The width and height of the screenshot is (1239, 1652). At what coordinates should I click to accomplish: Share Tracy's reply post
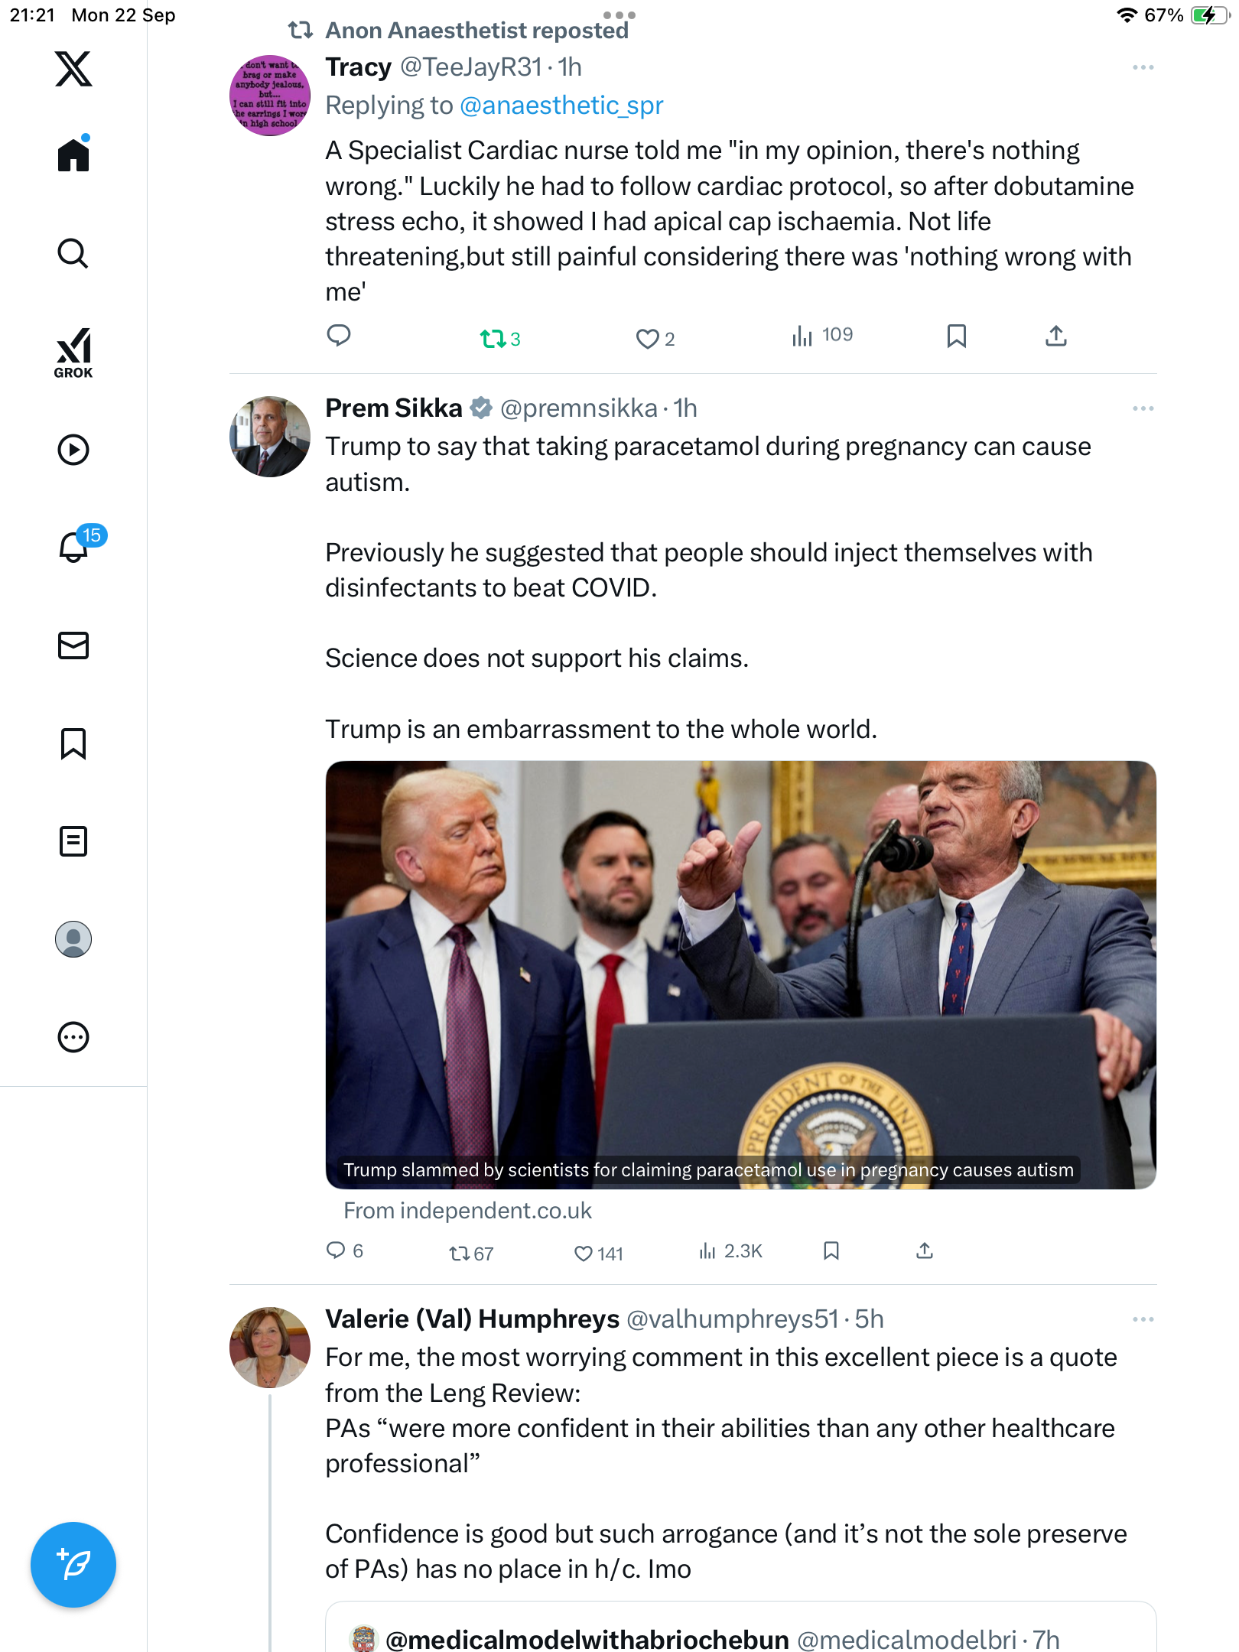[x=1056, y=337]
